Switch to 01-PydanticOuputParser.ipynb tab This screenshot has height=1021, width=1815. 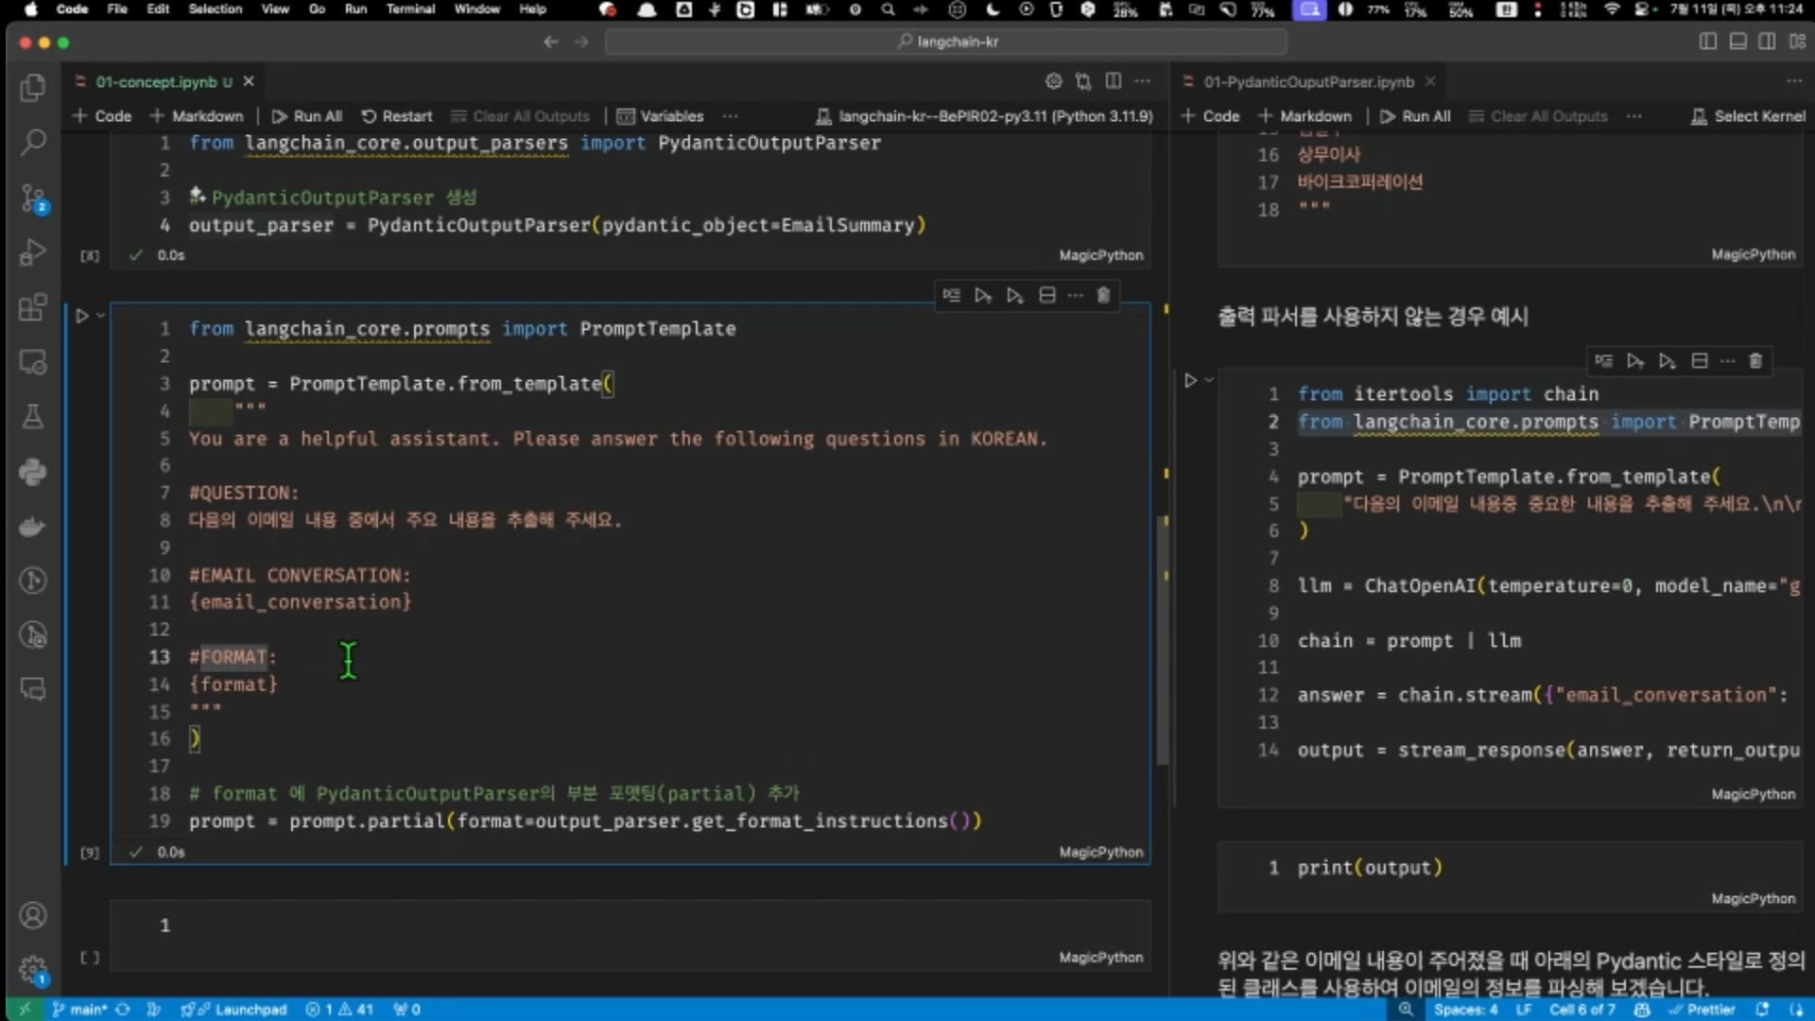point(1308,82)
